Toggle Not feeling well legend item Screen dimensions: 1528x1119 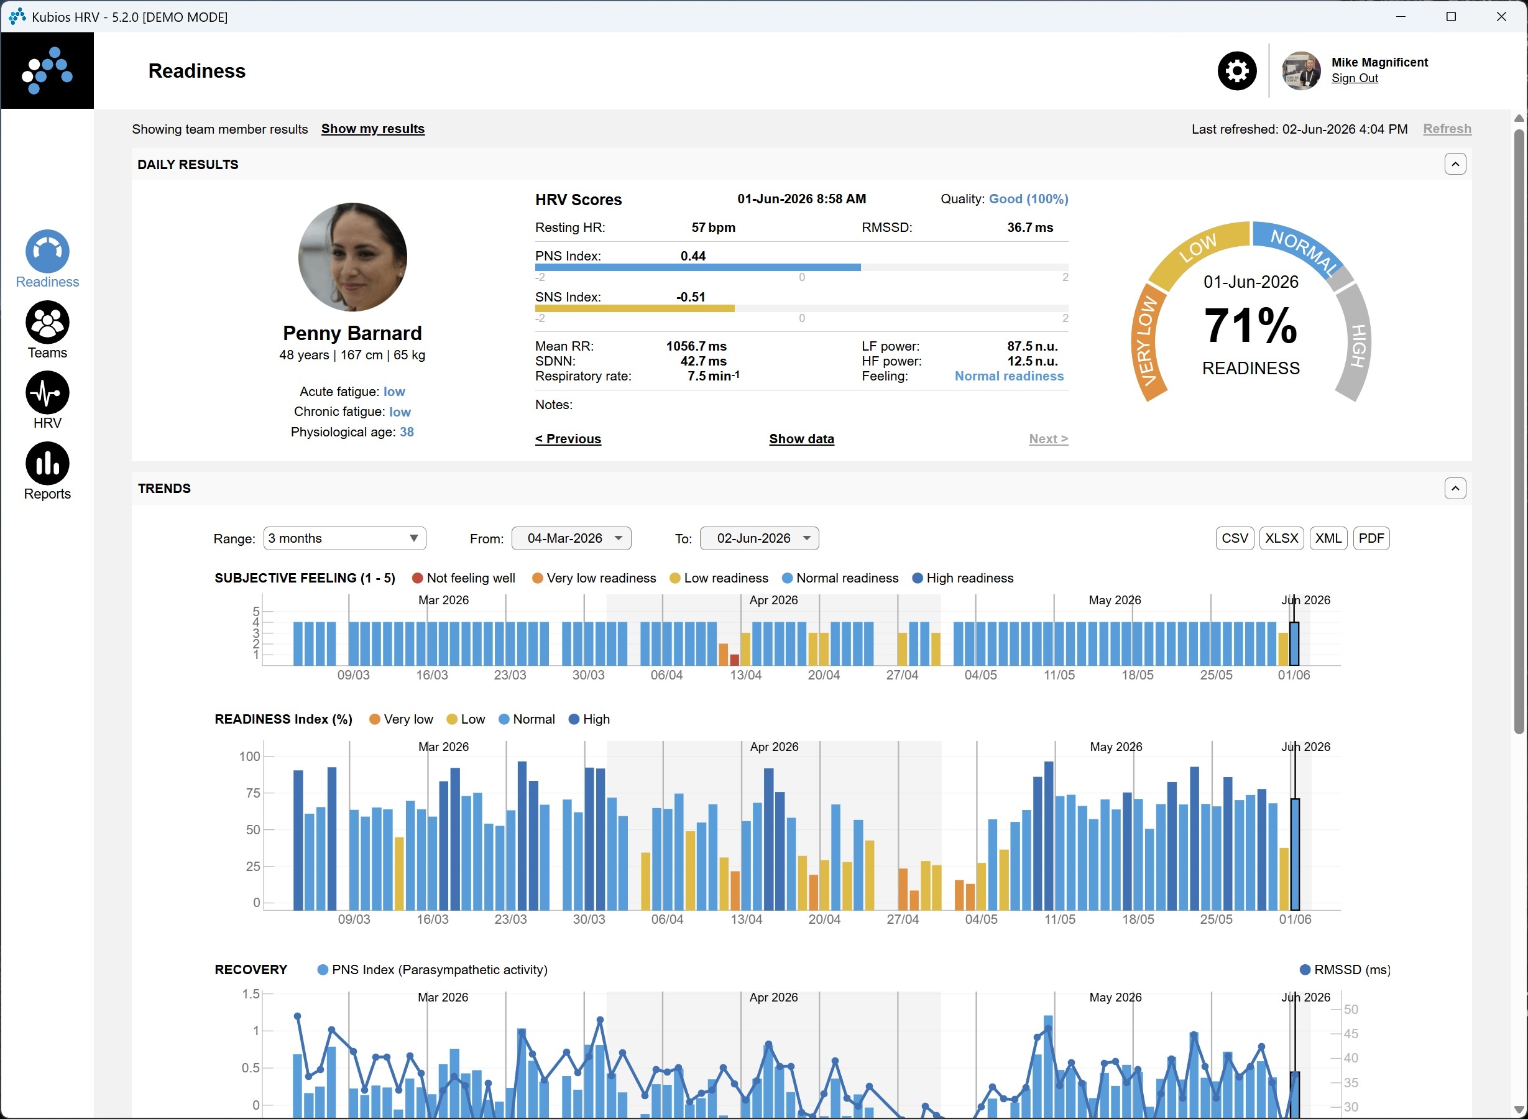[x=463, y=578]
